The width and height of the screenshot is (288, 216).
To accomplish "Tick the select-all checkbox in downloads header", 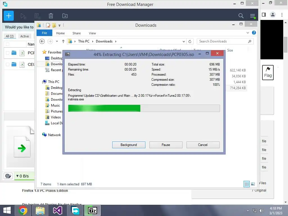I will point(8,44).
